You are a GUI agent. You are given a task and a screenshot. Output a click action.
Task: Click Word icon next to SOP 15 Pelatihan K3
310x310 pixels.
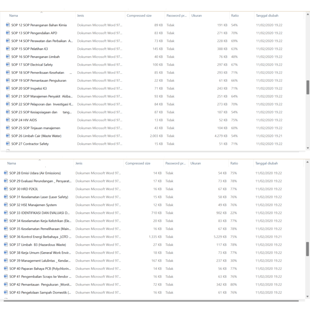[x=8, y=49]
